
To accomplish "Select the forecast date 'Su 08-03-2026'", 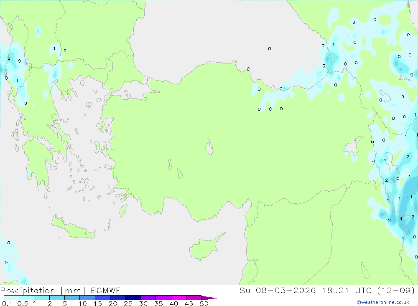I will [278, 290].
